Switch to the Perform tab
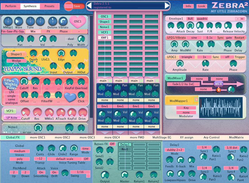The width and height of the screenshot is (249, 183). click(x=11, y=6)
